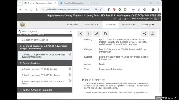This screenshot has width=179, height=100.
Task: Expand the MEETINGS dropdown menu
Action: [x=92, y=24]
